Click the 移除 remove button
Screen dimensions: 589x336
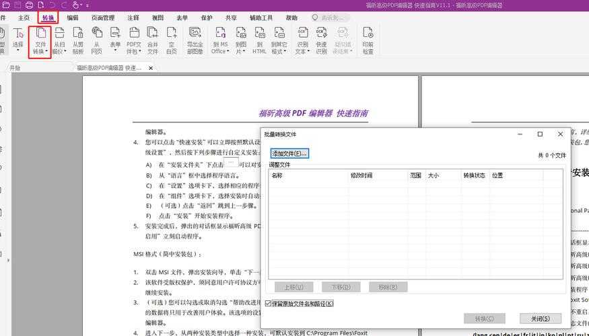[x=388, y=287]
